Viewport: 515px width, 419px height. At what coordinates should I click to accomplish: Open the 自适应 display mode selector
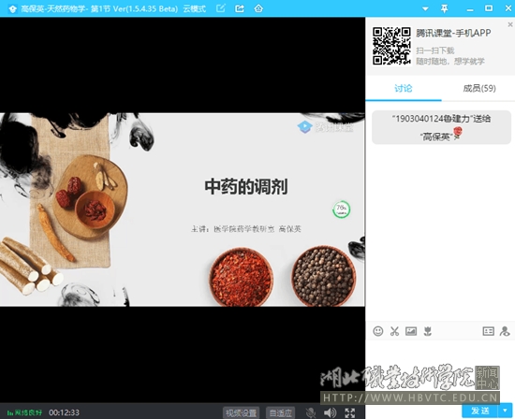click(x=281, y=412)
